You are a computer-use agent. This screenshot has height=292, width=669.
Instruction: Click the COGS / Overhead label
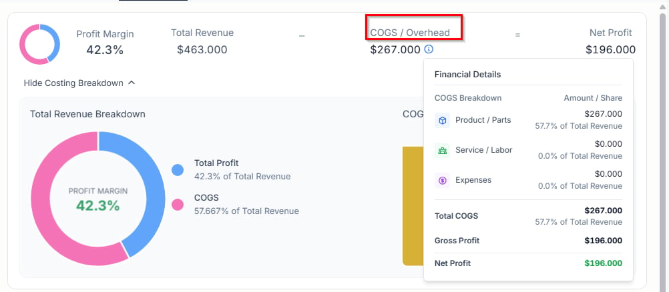click(410, 33)
